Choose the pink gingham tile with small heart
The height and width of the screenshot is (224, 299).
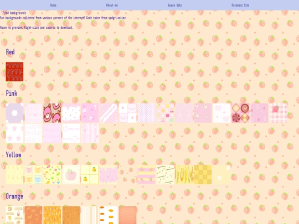pos(33,113)
